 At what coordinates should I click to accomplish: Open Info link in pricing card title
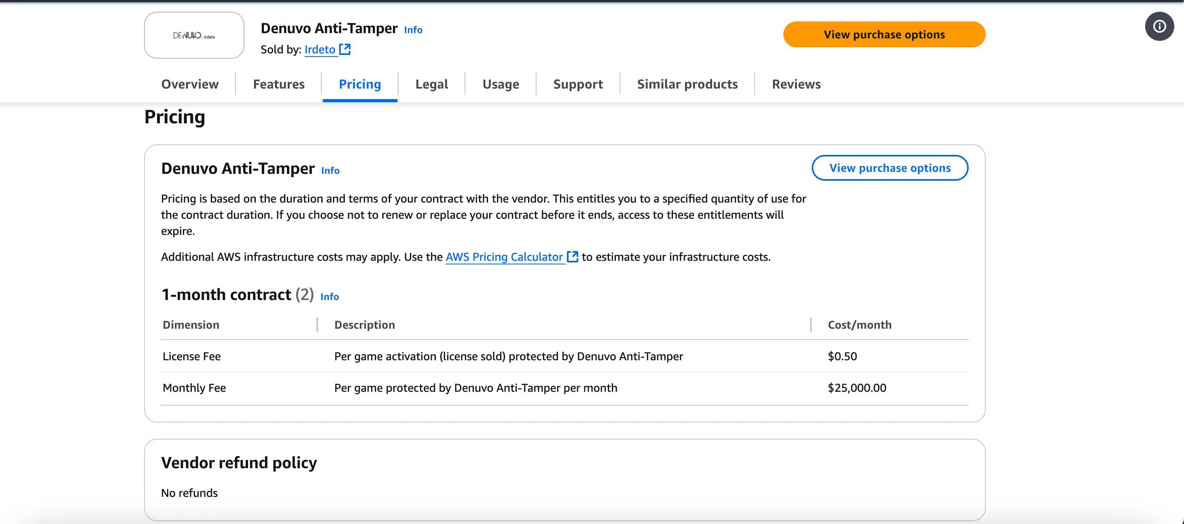(x=330, y=171)
